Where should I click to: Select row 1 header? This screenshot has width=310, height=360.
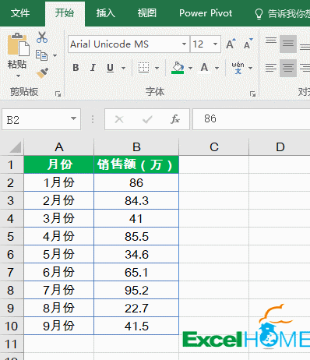coord(12,164)
